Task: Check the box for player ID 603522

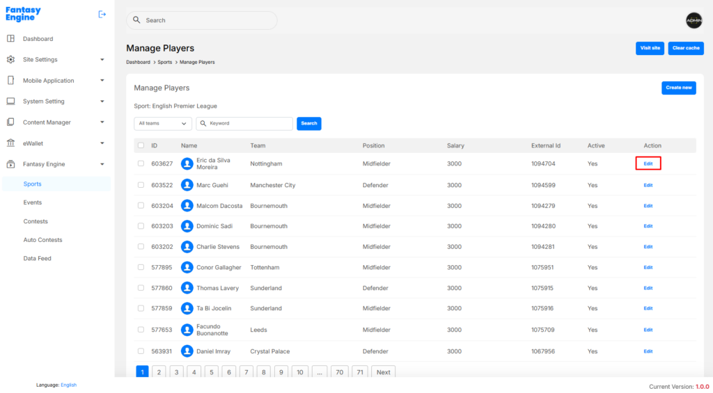Action: [x=141, y=185]
